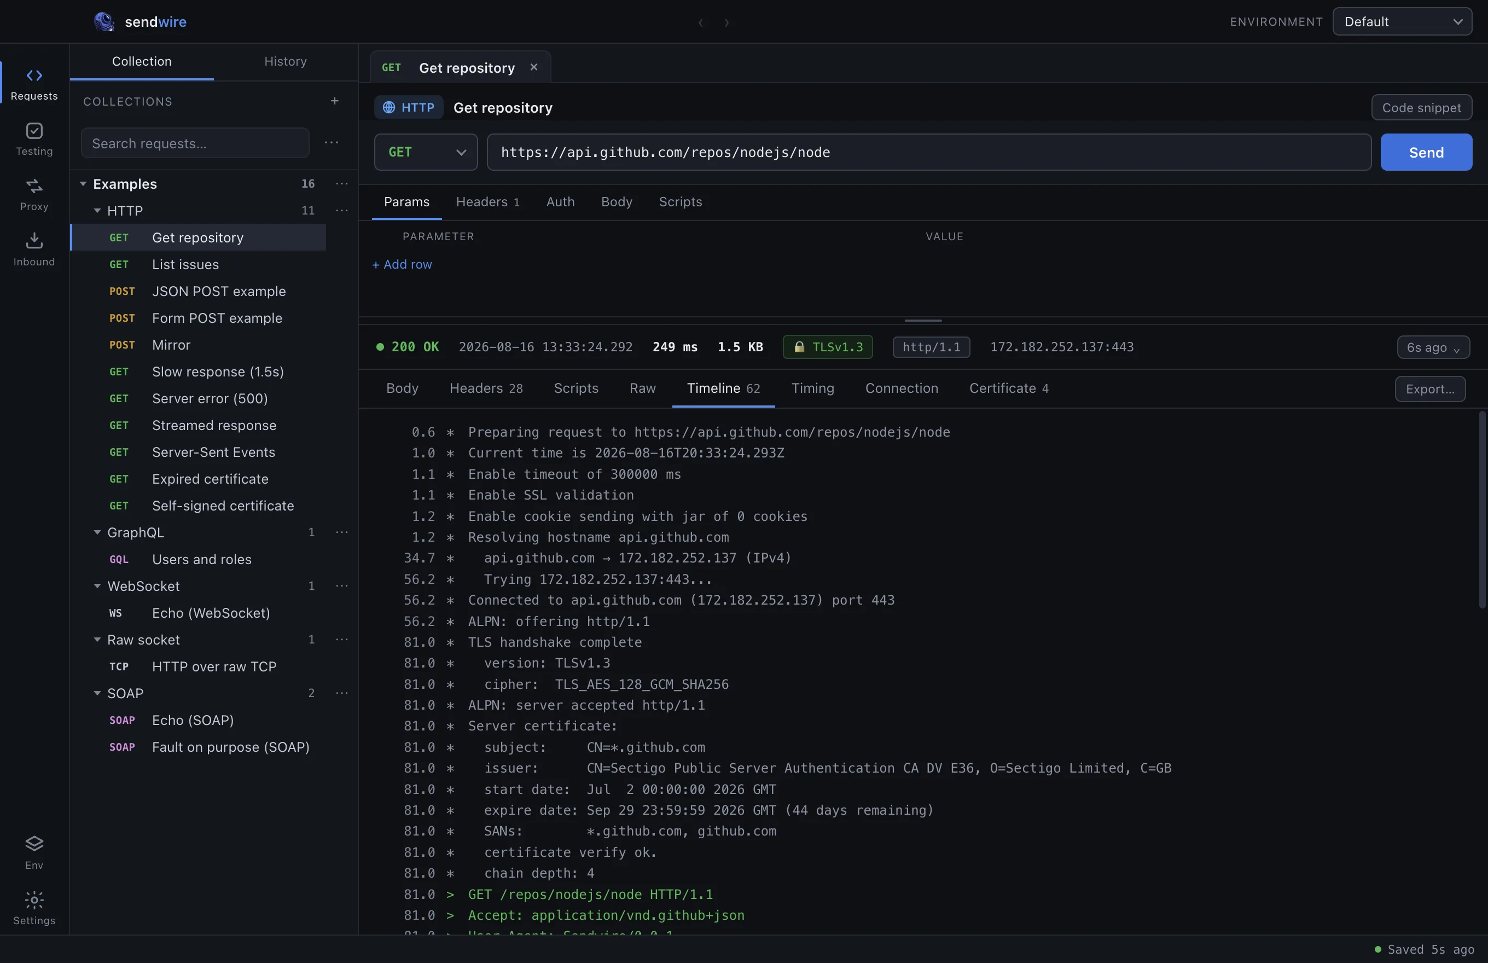1488x963 pixels.
Task: Open the Settings gear icon
Action: 34,900
